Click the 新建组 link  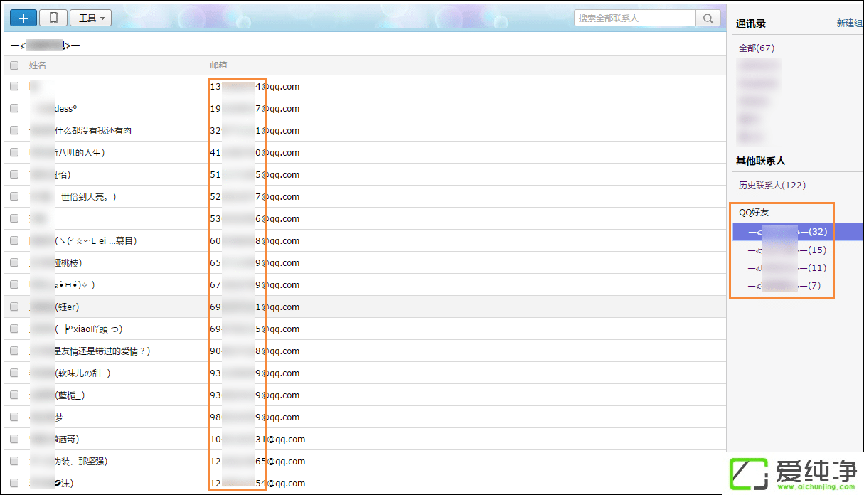849,23
